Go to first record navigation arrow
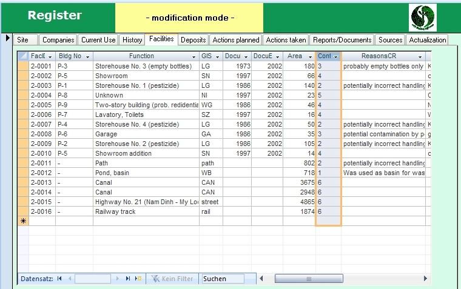Image resolution: width=461 pixels, height=289 pixels. (x=59, y=279)
